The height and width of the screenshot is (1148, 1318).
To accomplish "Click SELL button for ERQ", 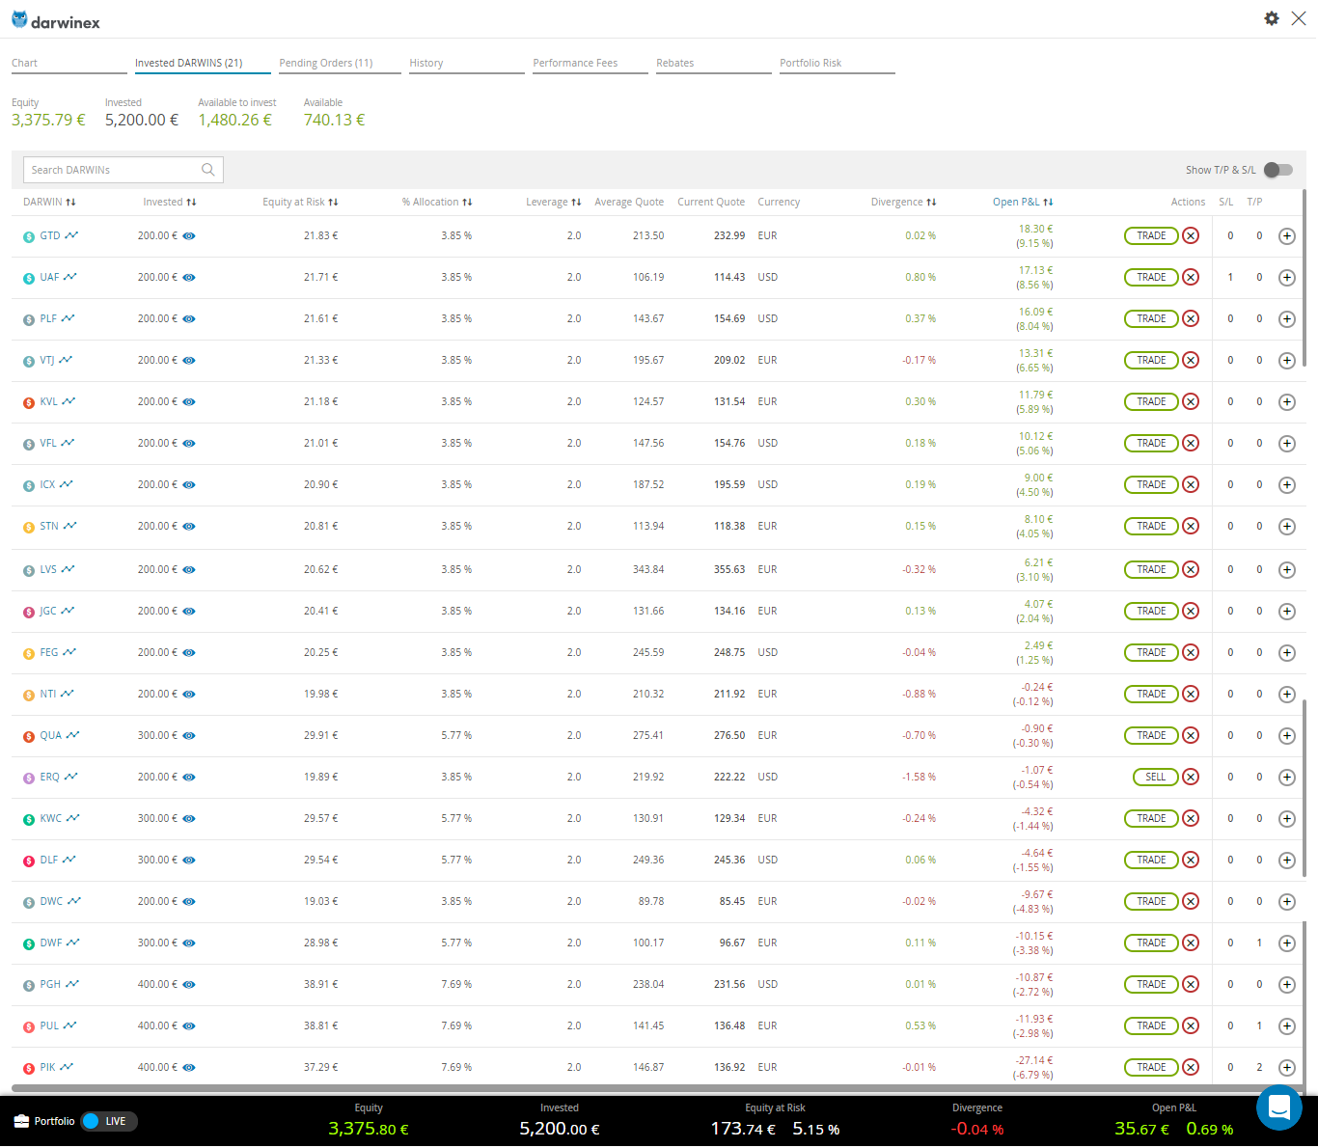I will click(x=1155, y=777).
